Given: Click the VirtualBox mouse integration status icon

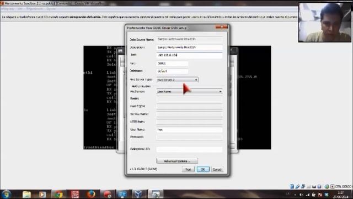Looking at the screenshot, I should (327, 186).
